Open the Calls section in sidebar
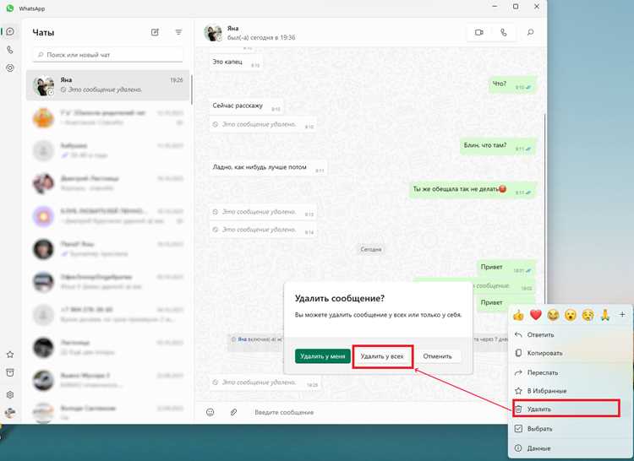 [10, 50]
